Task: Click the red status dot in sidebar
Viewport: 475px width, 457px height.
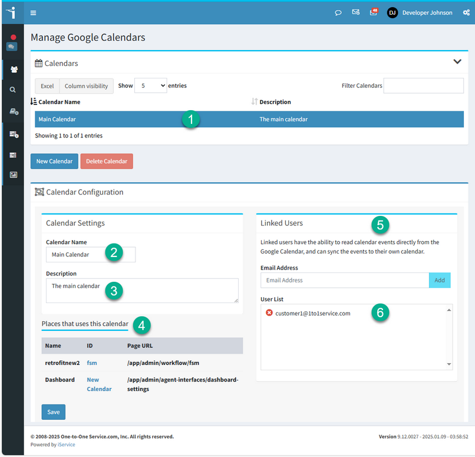Action: point(13,37)
